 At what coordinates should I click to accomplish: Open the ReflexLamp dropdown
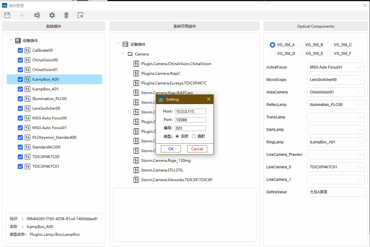point(336,105)
